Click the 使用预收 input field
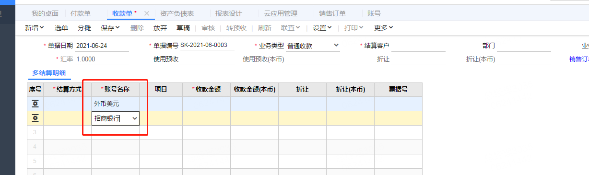The height and width of the screenshot is (175, 589). point(207,59)
